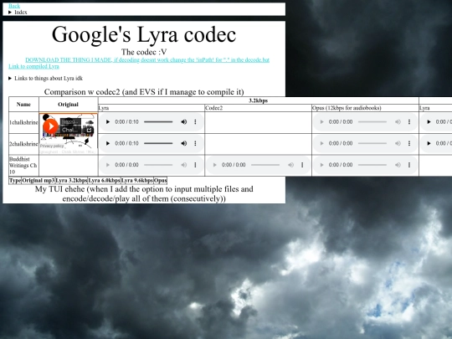Click the share icon in the SoundCloud embed

click(89, 130)
